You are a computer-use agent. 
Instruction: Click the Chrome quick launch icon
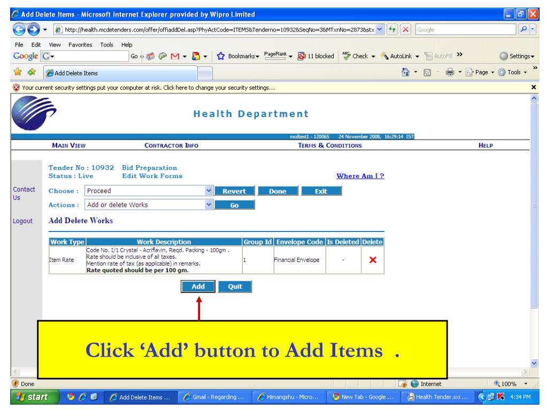[71, 397]
